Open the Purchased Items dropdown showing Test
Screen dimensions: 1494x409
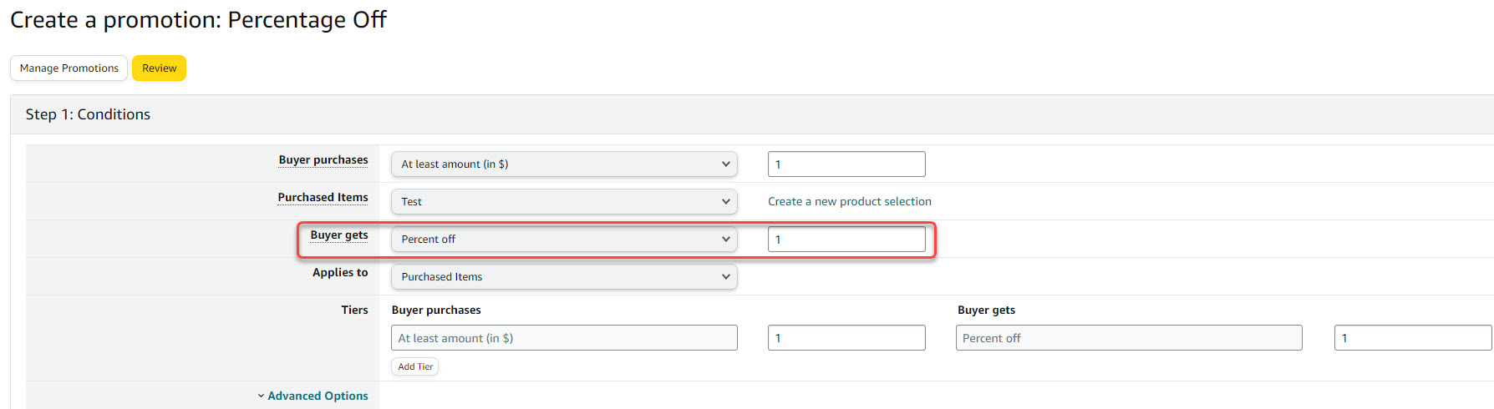tap(564, 202)
